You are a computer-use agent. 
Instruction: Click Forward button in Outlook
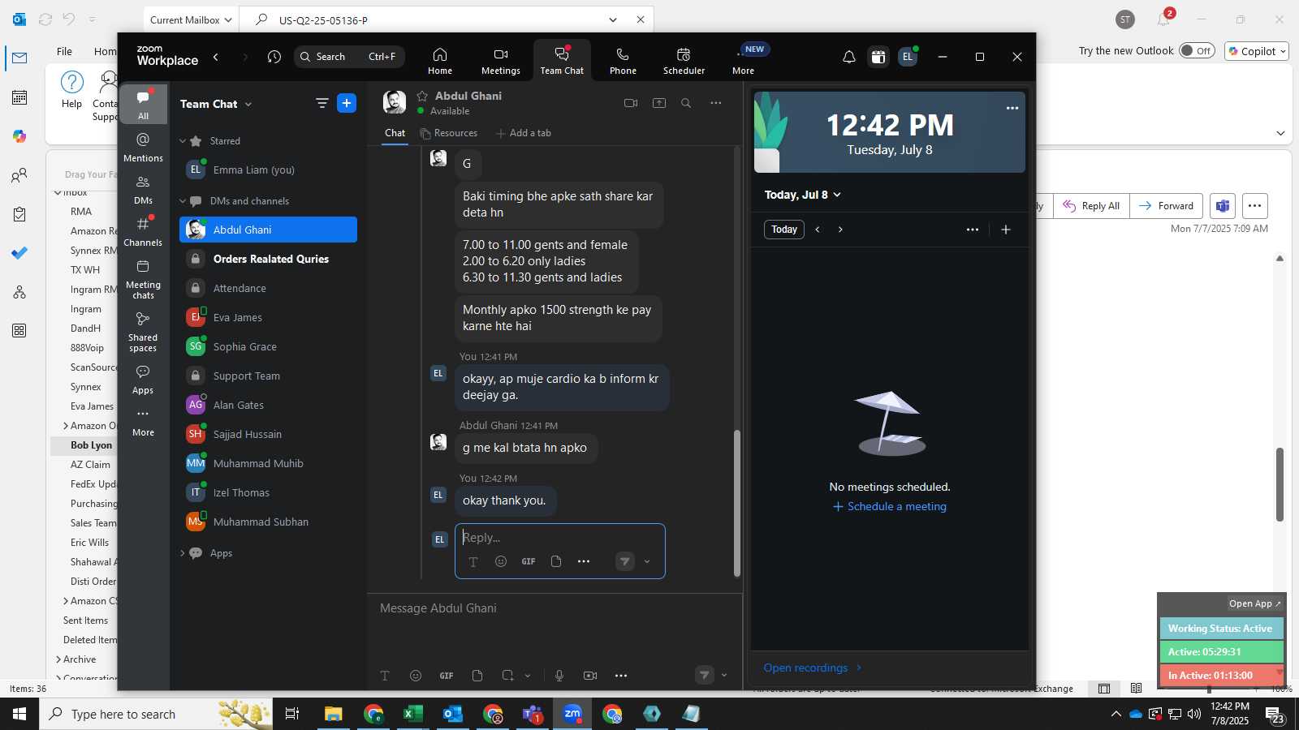(1166, 206)
